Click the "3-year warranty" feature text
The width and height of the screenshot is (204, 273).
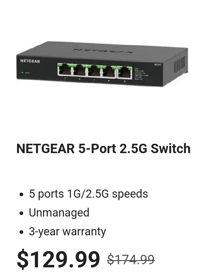pos(67,231)
